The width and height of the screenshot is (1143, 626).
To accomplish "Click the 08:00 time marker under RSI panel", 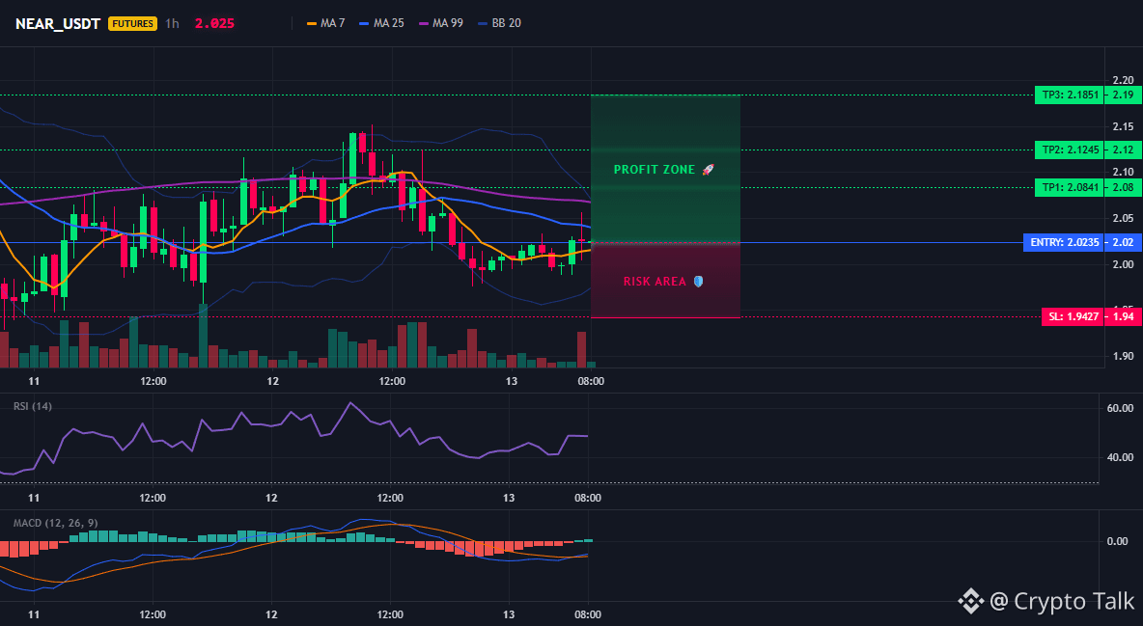I will pos(588,499).
